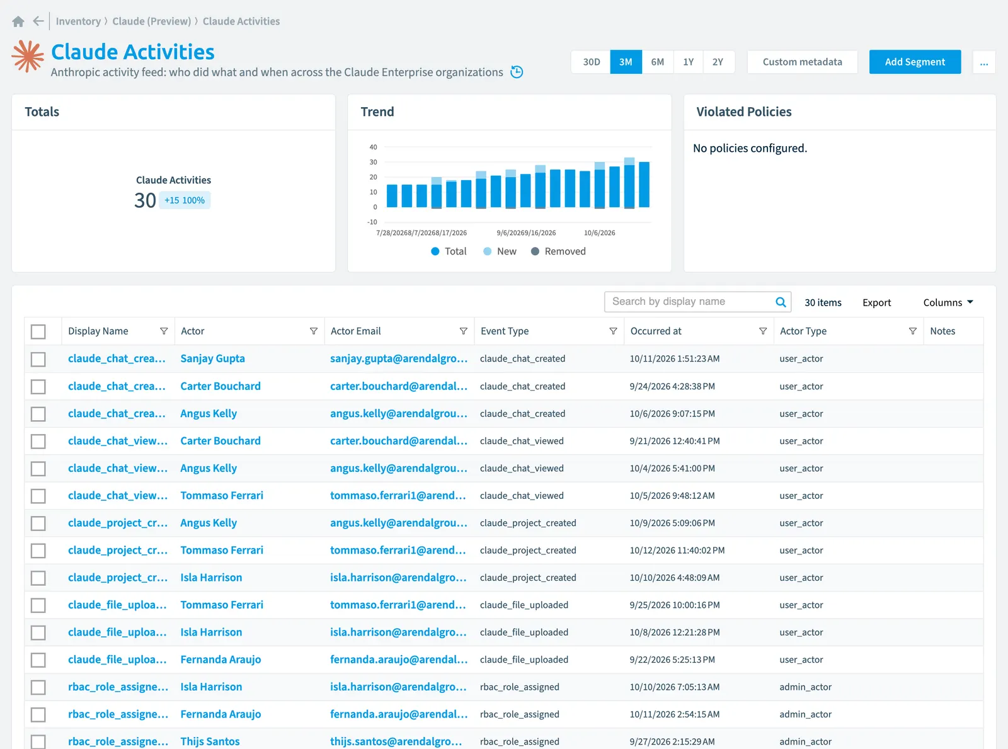Screen dimensions: 1008x749
Task: Filter the Display Name column
Action: click(164, 331)
